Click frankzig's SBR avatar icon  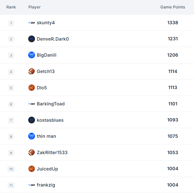click(32, 185)
